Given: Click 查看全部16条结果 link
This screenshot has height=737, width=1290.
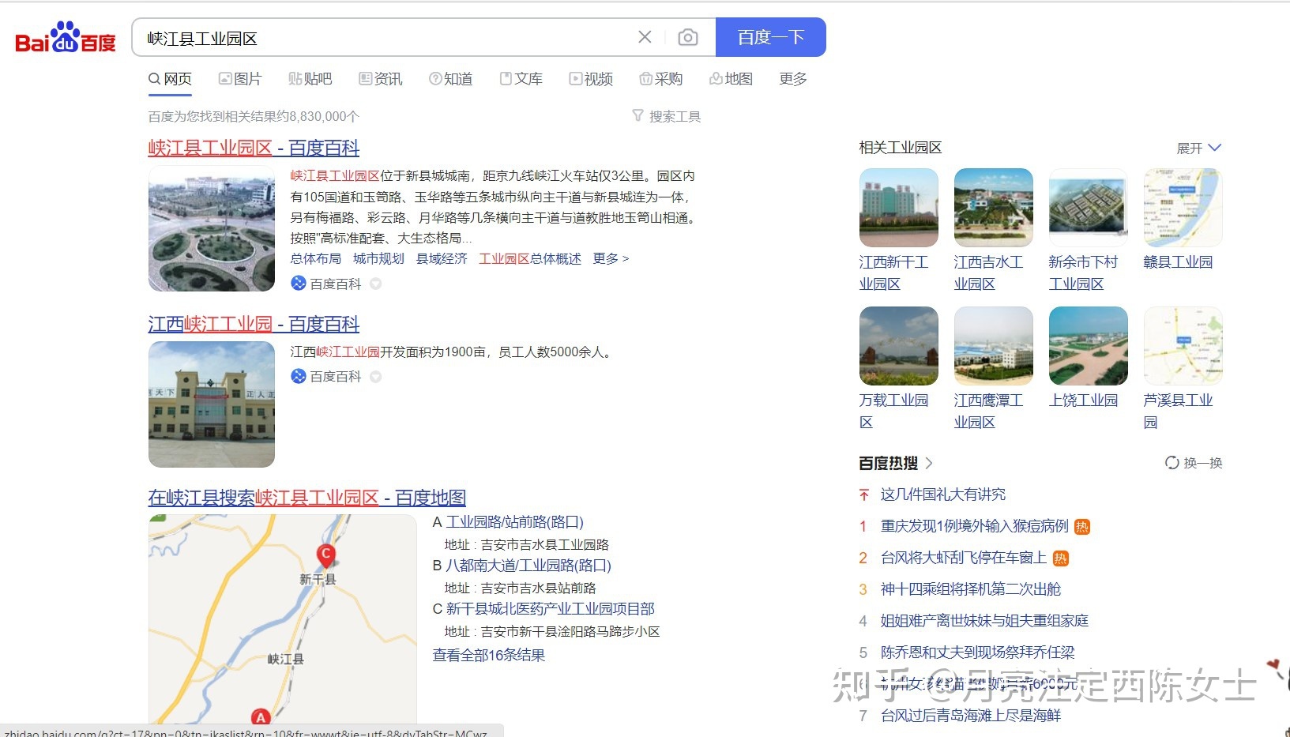Looking at the screenshot, I should coord(488,655).
